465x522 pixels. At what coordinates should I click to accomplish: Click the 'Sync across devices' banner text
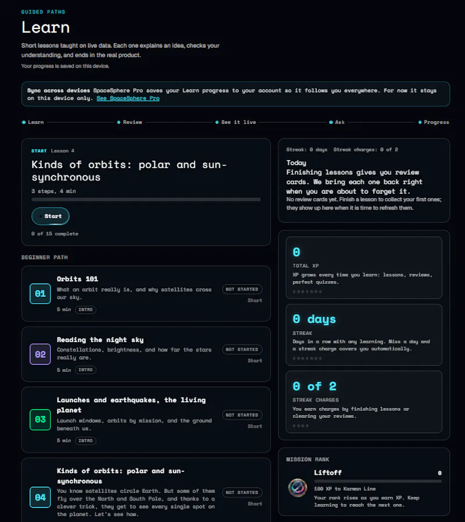click(59, 91)
